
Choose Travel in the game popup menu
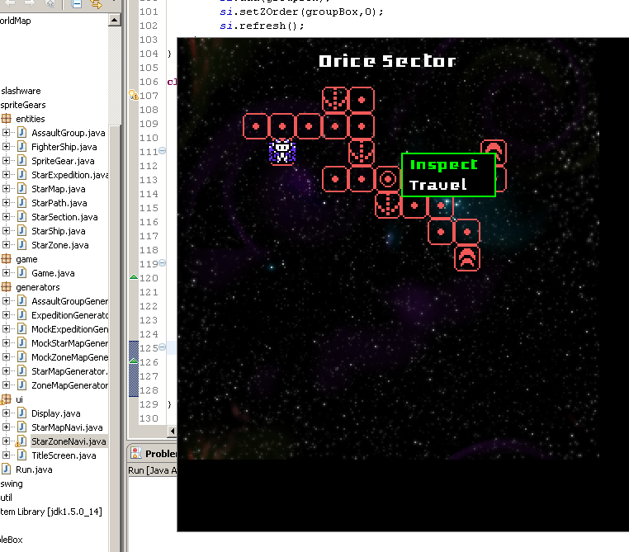[438, 185]
